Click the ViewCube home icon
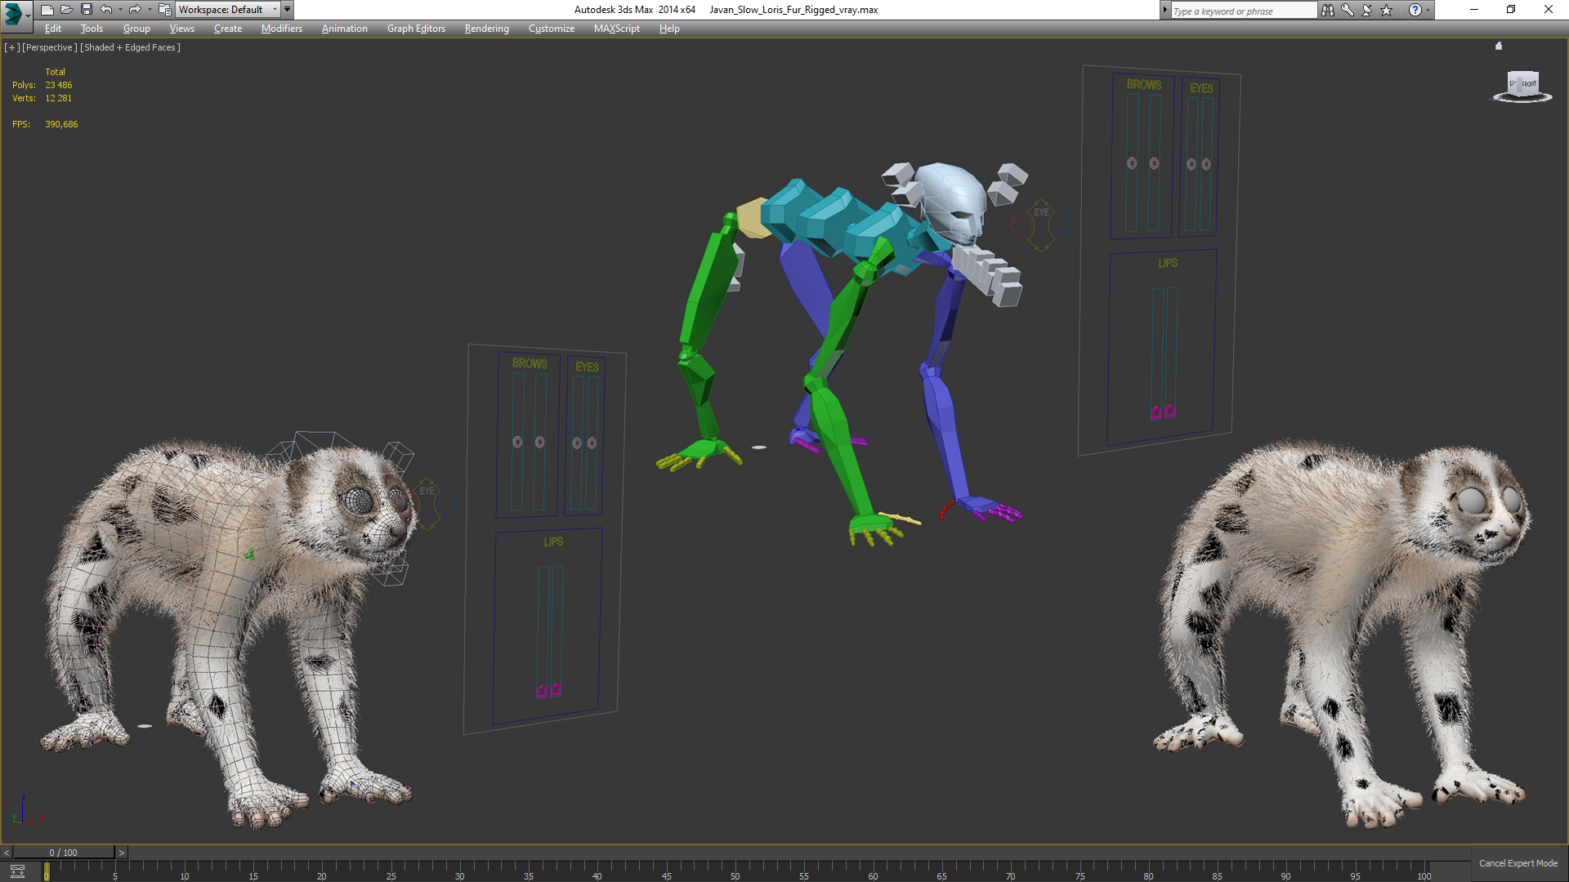This screenshot has height=882, width=1569. pyautogui.click(x=1499, y=47)
